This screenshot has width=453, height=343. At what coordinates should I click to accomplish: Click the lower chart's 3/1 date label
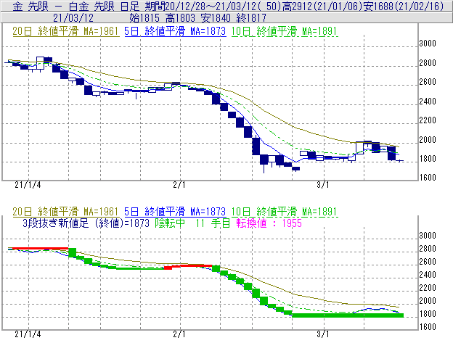pyautogui.click(x=323, y=334)
